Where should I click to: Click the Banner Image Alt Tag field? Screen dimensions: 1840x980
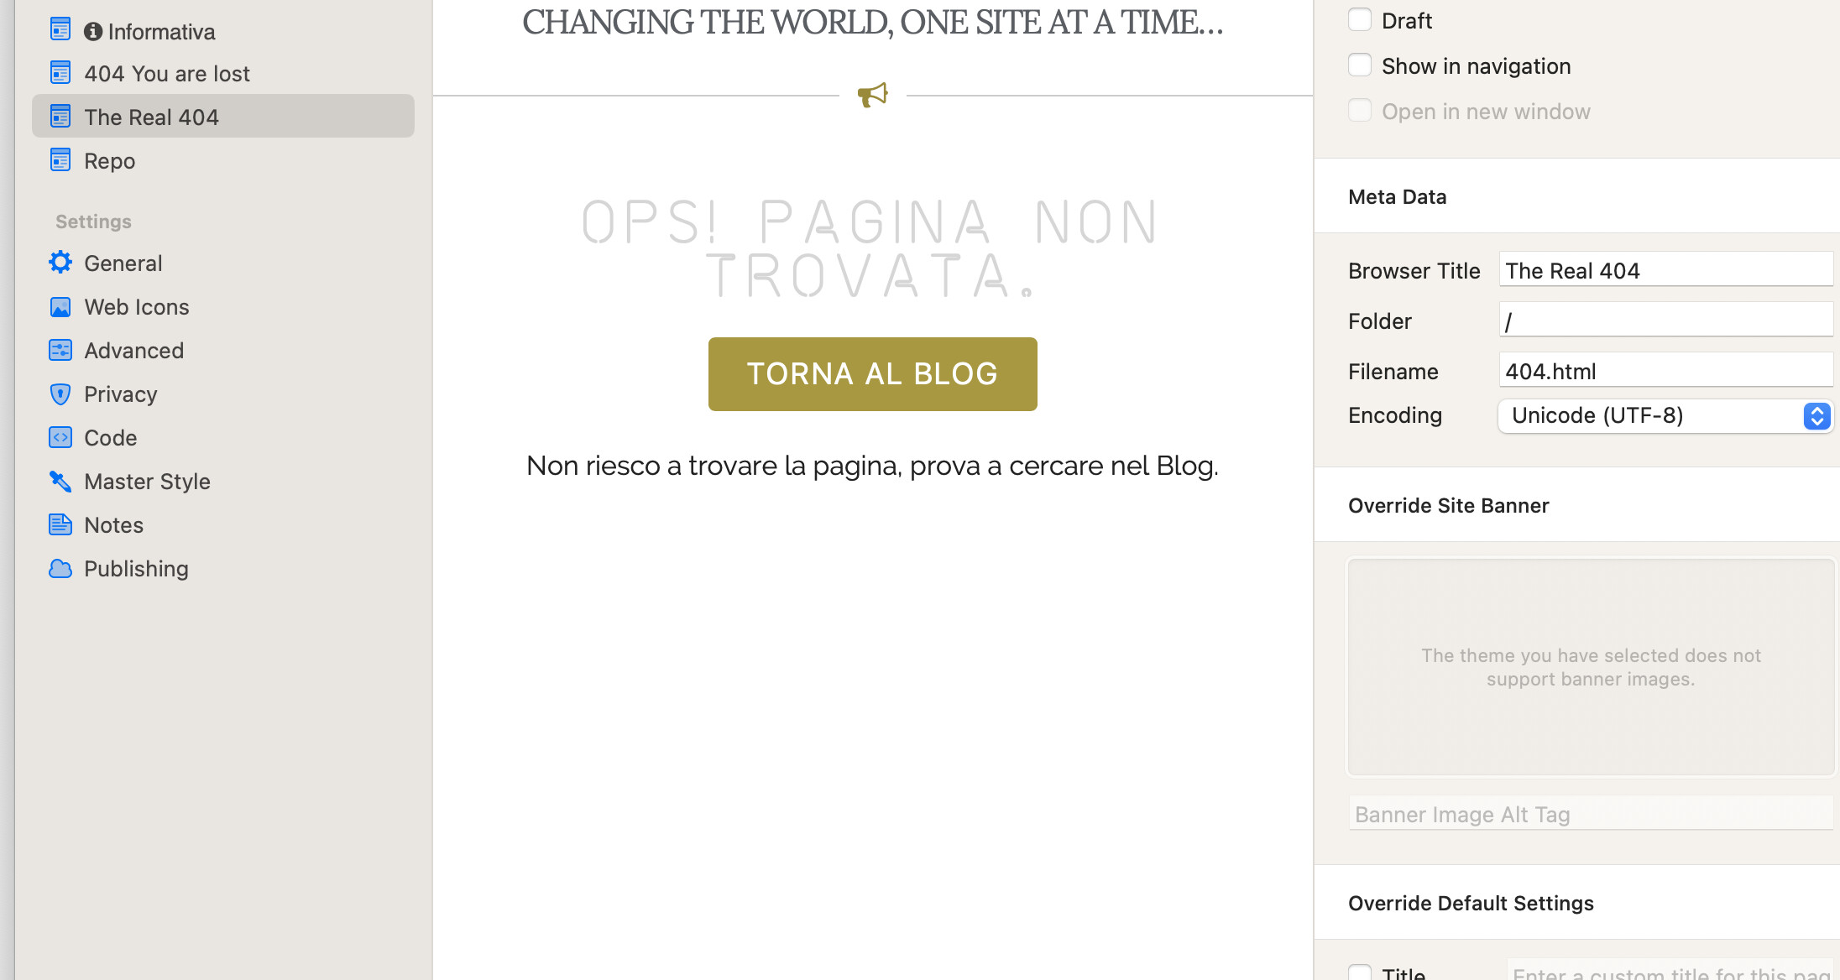tap(1591, 814)
